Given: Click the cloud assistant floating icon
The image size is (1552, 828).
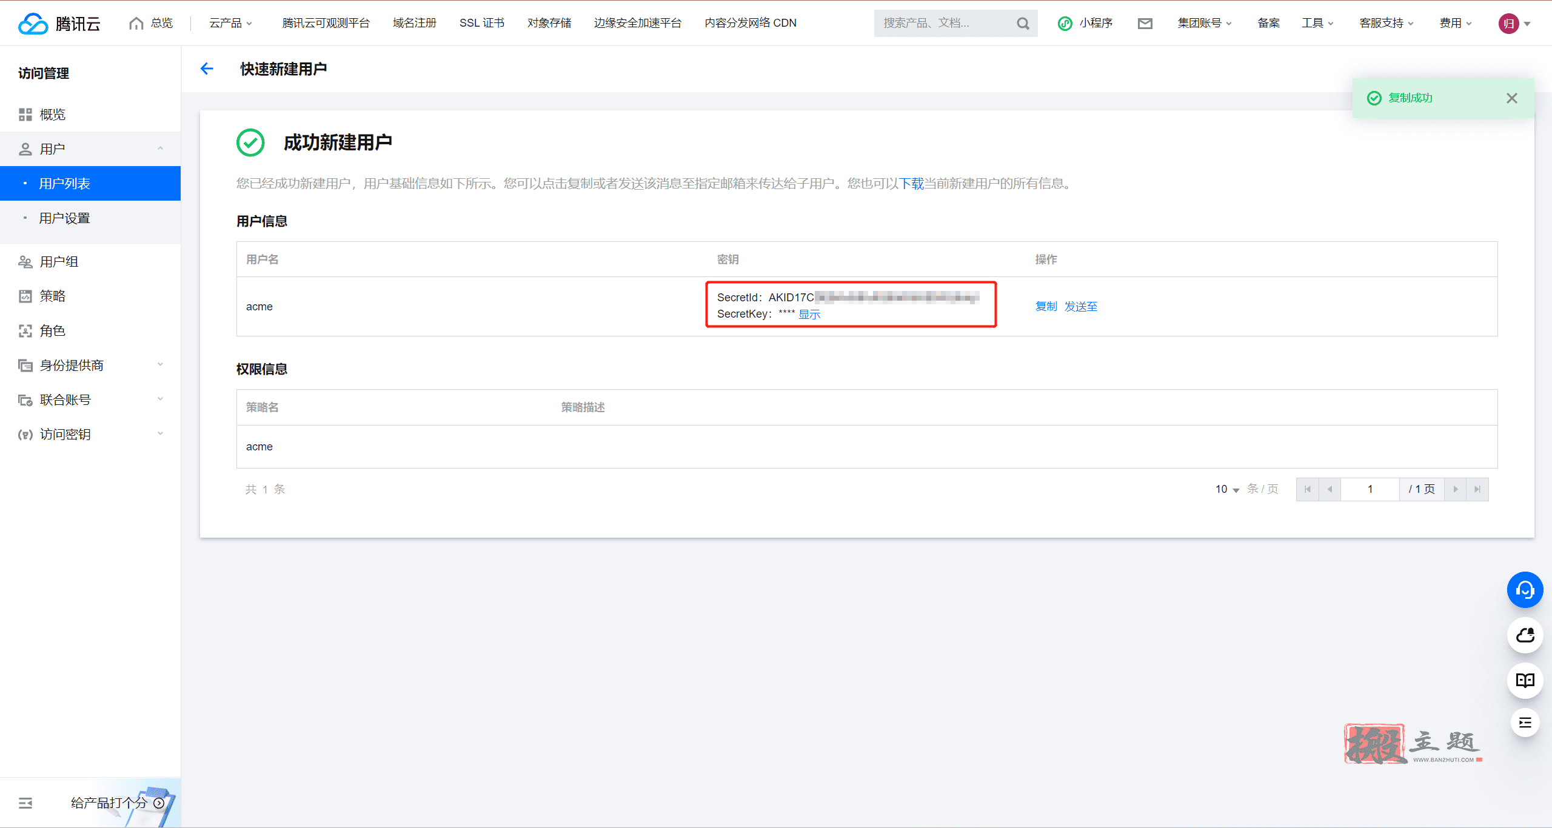Looking at the screenshot, I should pos(1525,635).
